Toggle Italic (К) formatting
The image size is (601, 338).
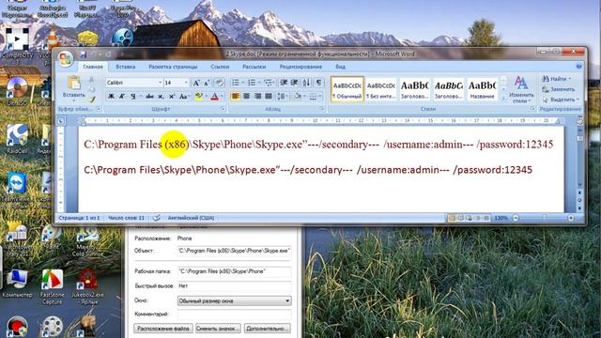coord(122,96)
